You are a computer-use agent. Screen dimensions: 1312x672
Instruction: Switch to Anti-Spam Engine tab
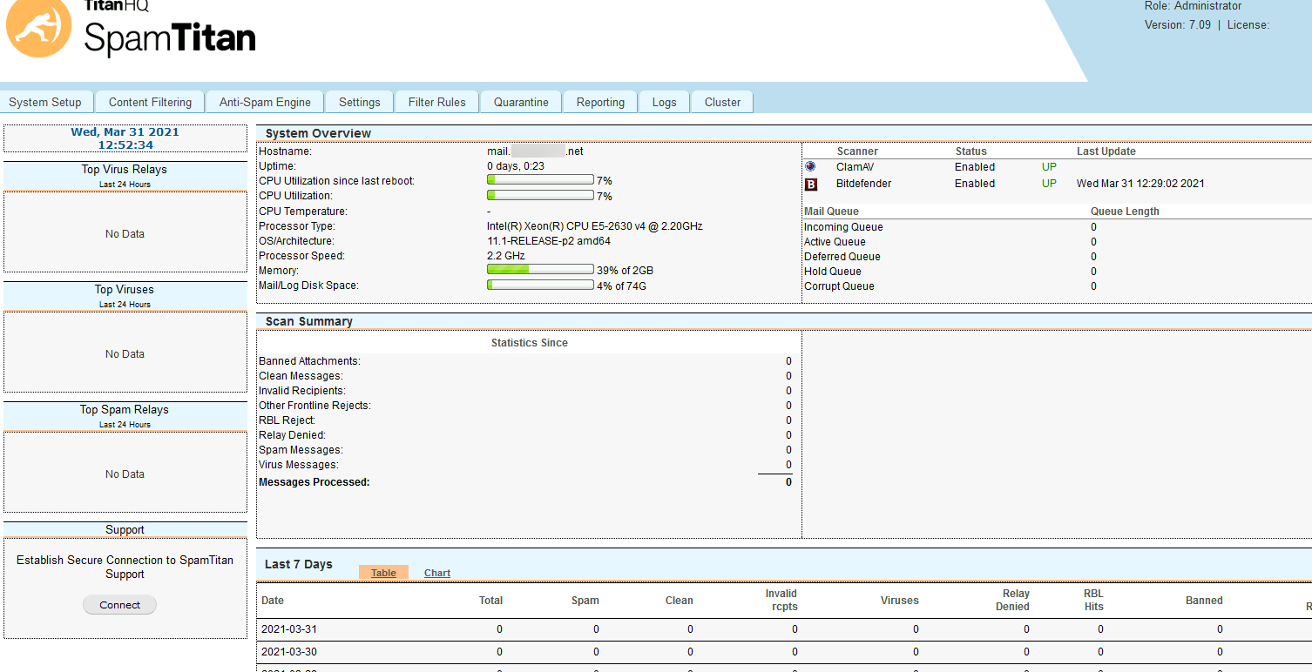click(265, 102)
